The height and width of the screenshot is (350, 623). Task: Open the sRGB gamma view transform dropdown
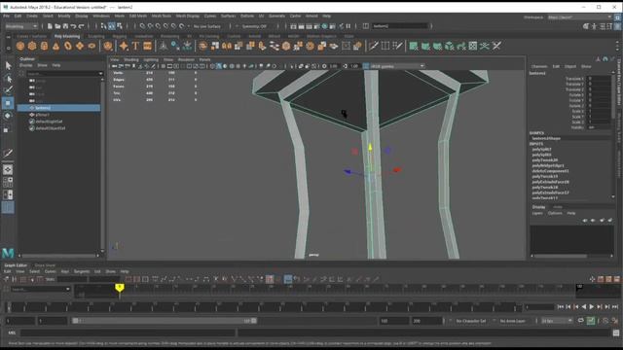397,66
